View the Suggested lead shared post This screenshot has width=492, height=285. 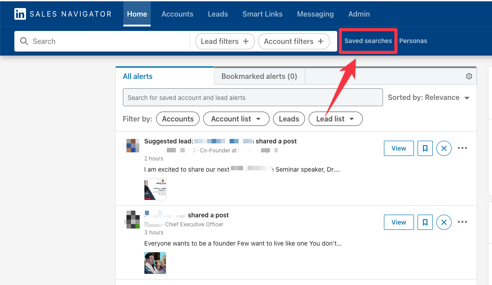(399, 148)
